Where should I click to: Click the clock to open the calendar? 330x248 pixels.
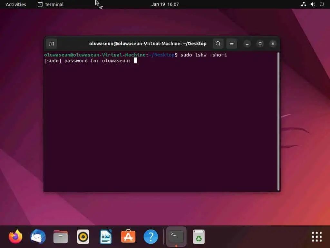[x=165, y=4]
